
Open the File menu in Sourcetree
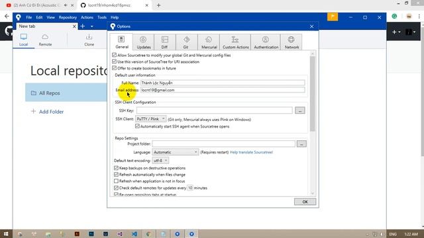click(29, 17)
